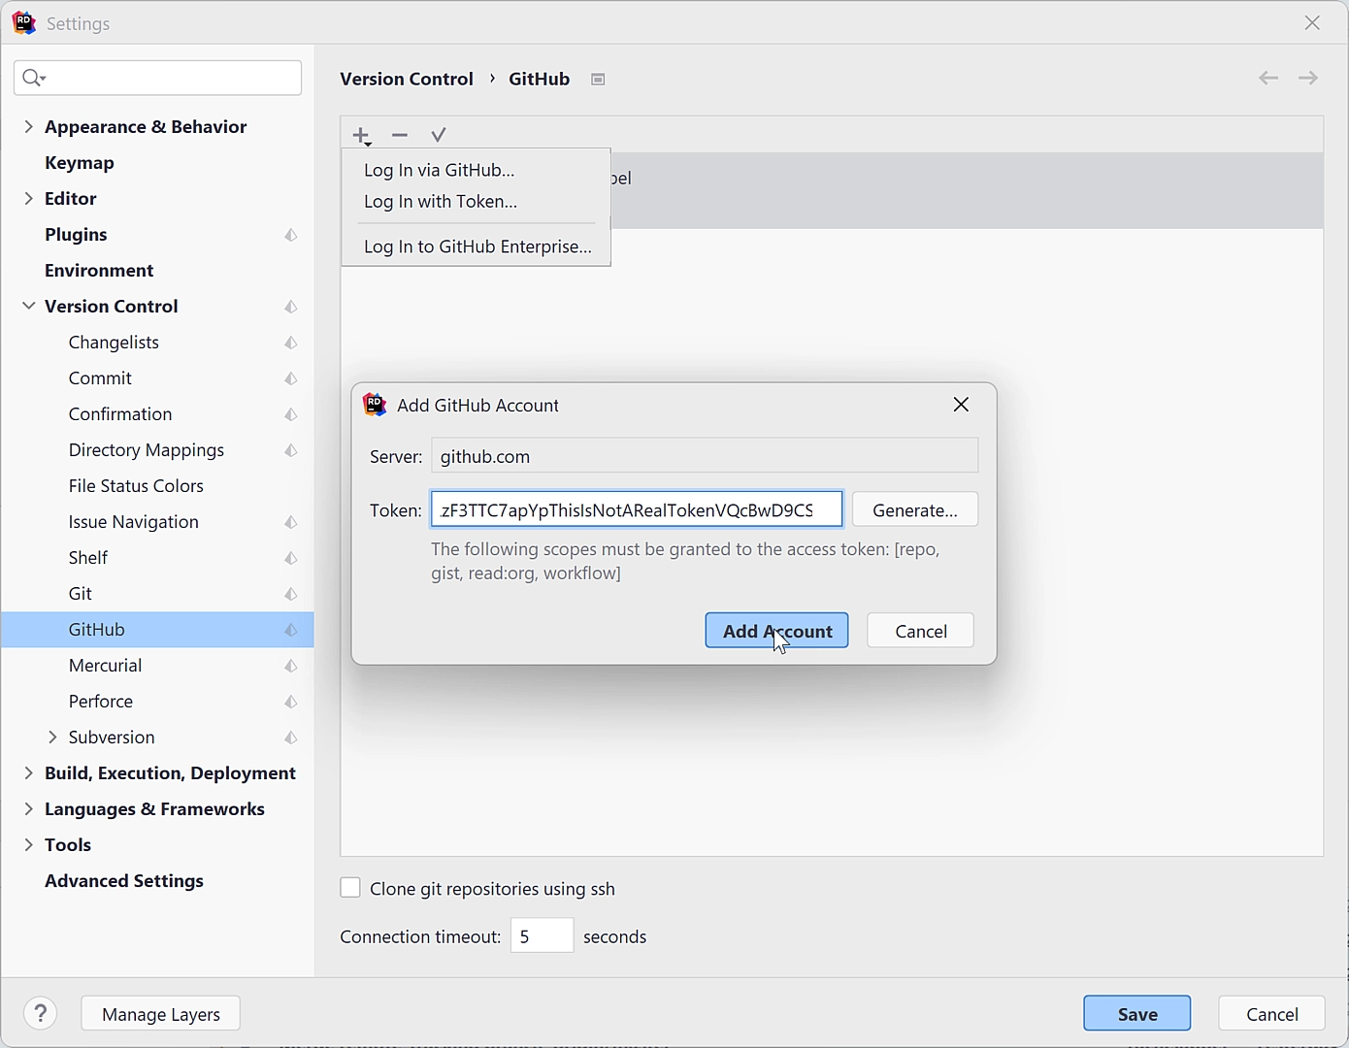Click the layer icon next to Plugins

click(290, 235)
